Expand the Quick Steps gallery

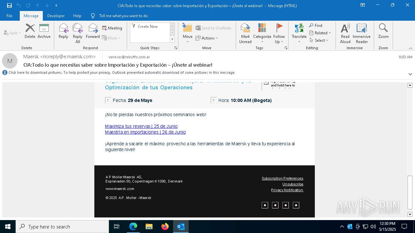172,39
